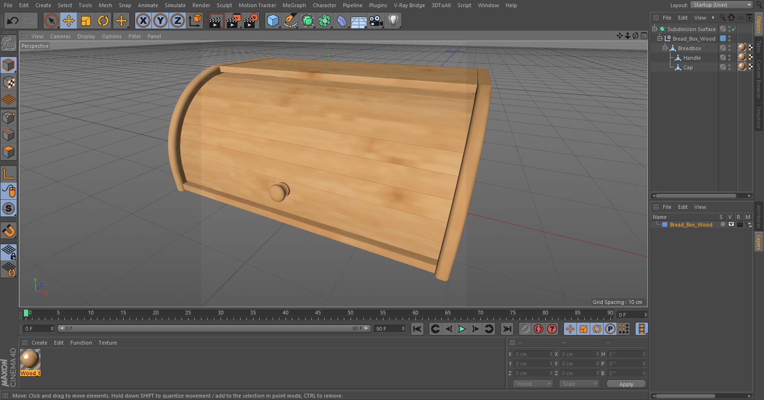Toggle the Position keyframe recording icon
The width and height of the screenshot is (764, 400).
click(x=570, y=329)
